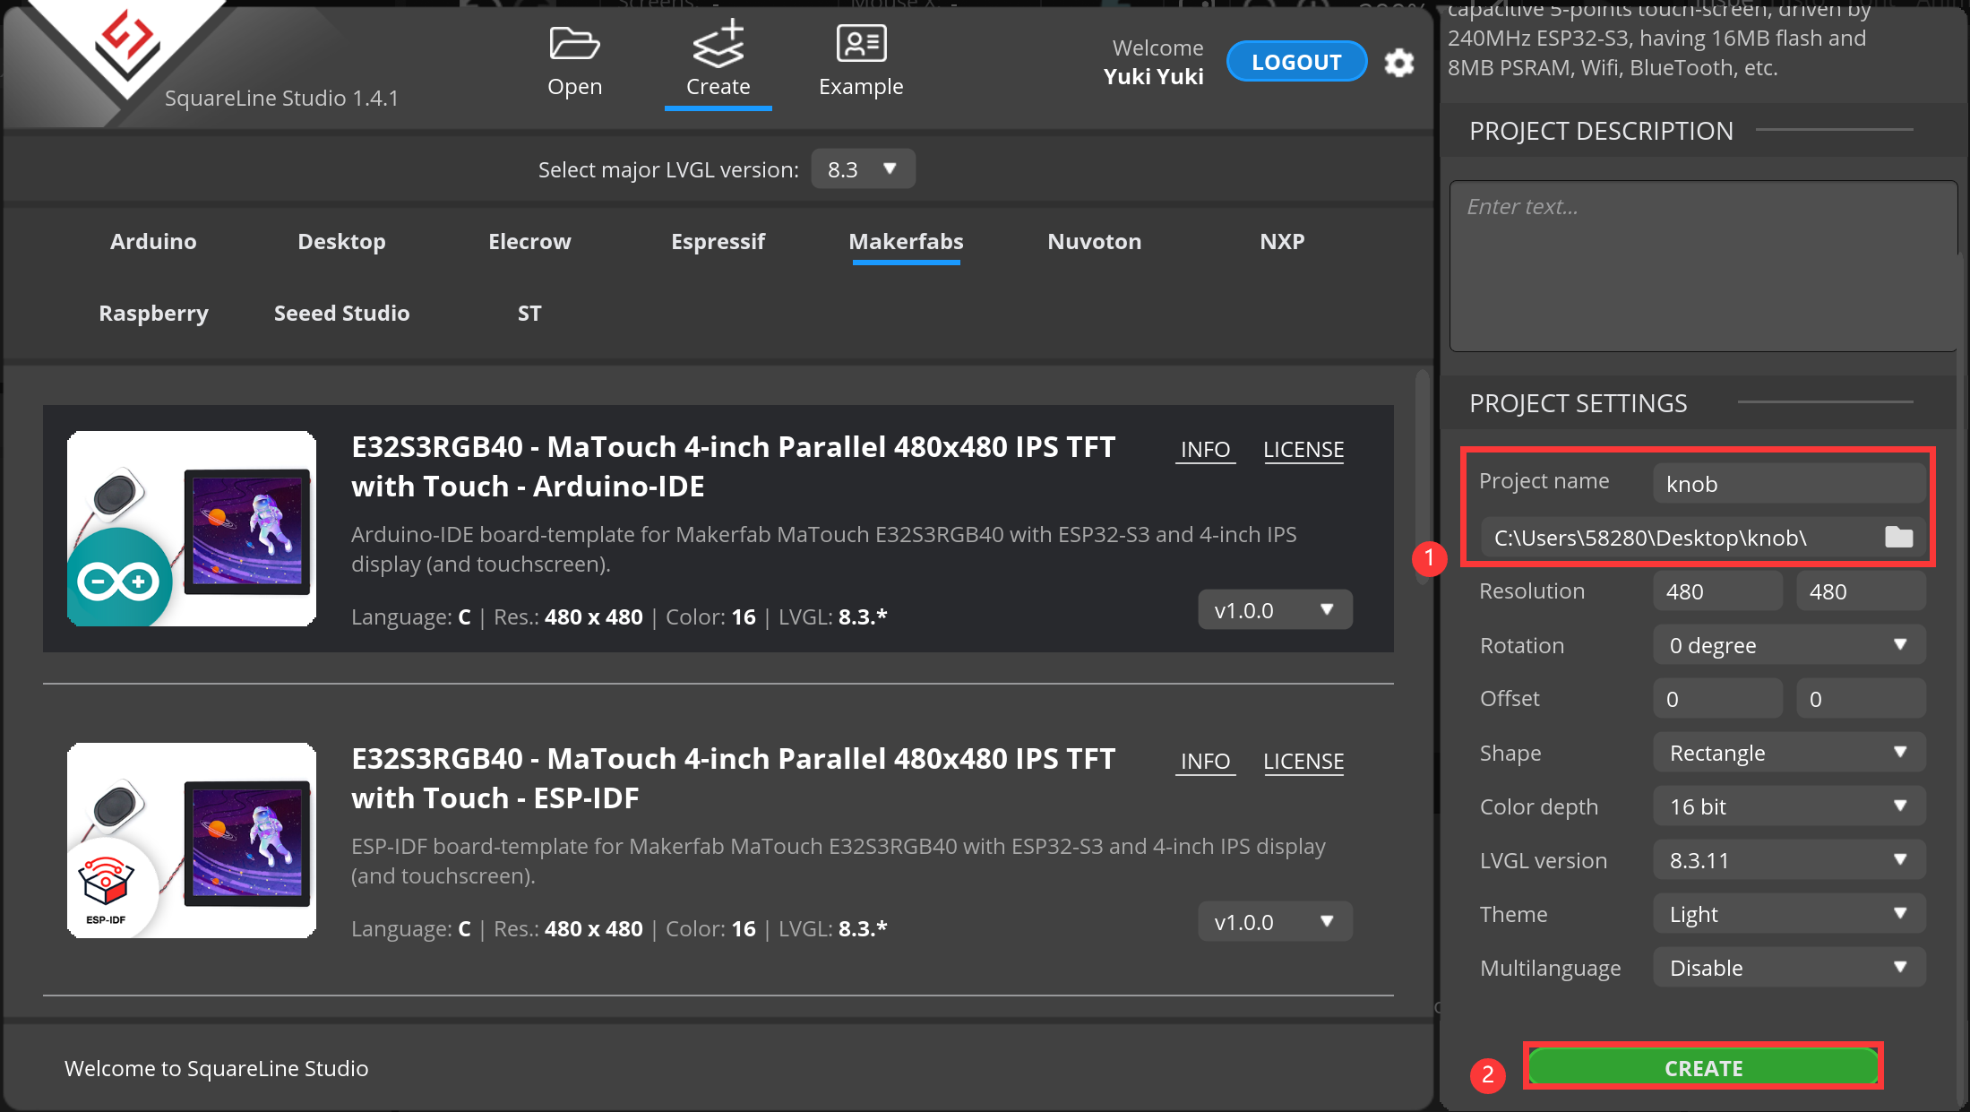Screen dimensions: 1970x1112
Task: Switch to the Nuvoton vendor tab
Action: [1094, 241]
